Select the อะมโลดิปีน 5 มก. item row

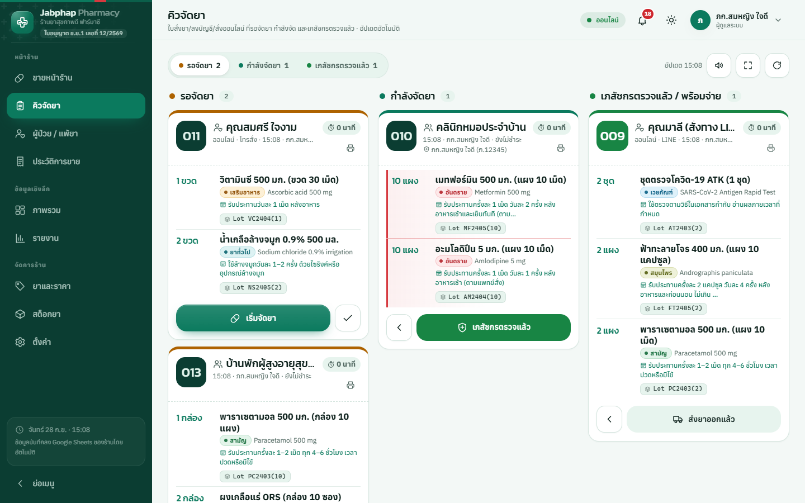479,273
